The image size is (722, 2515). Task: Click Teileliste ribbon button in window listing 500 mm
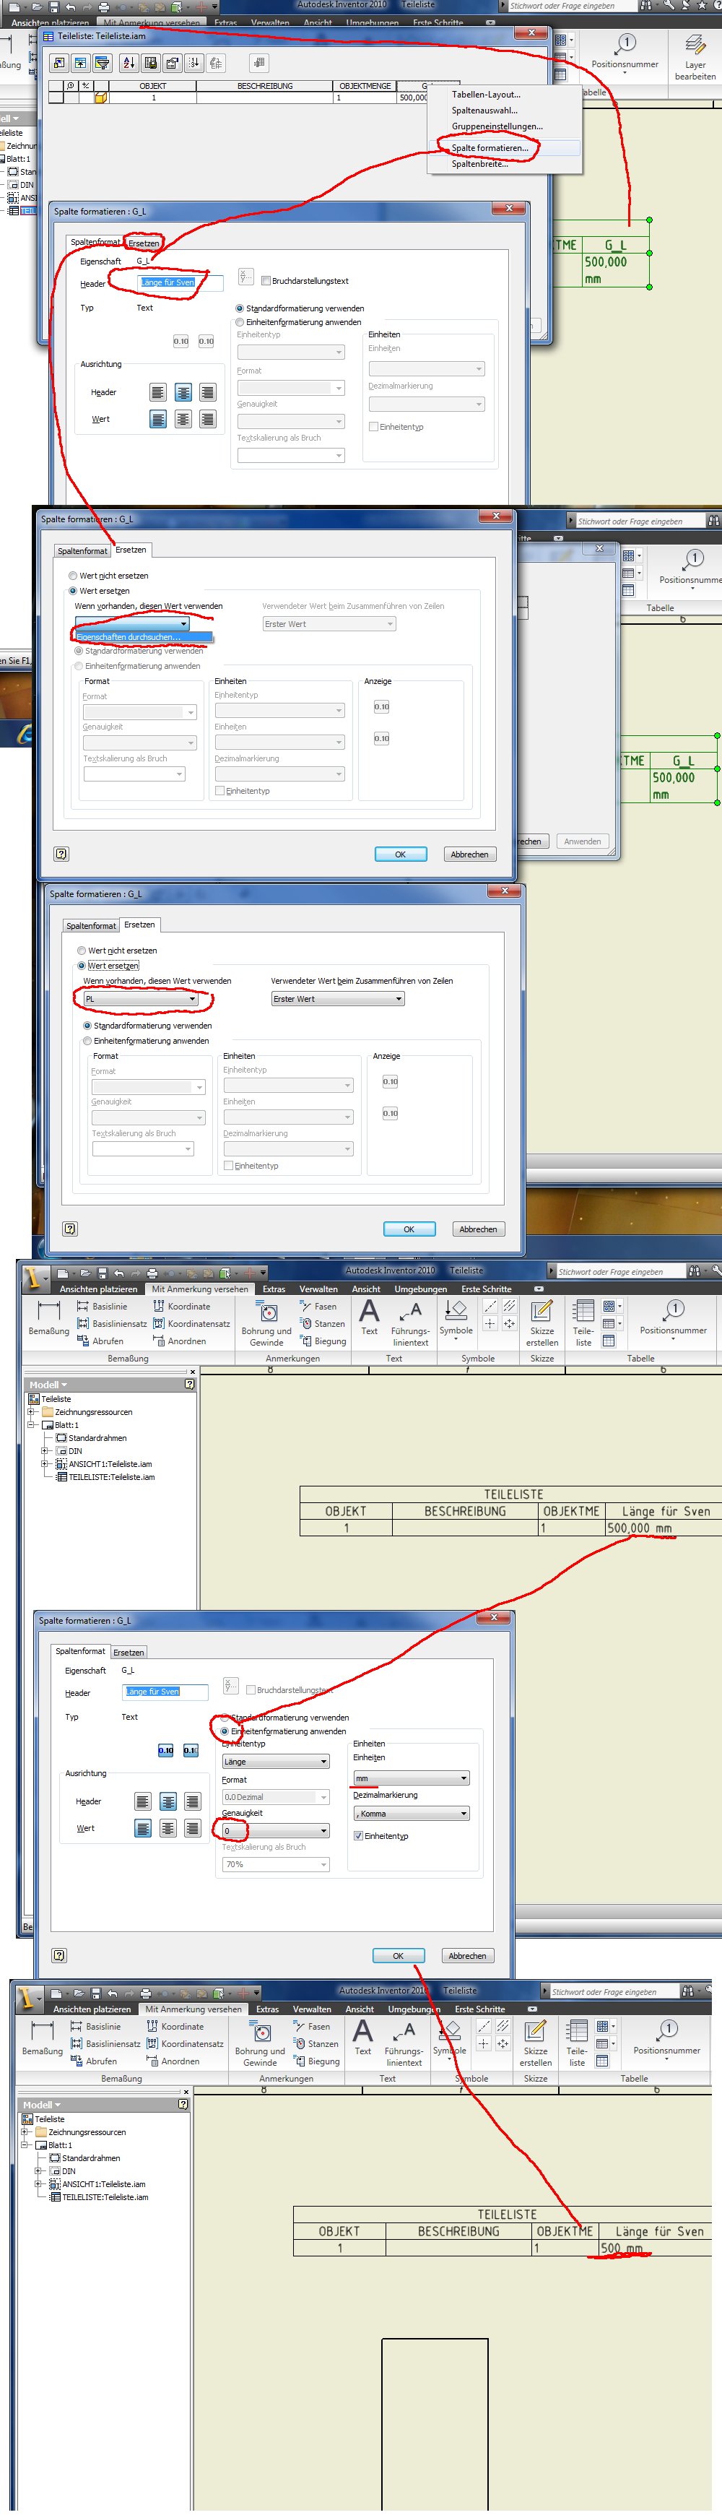pos(578,2044)
